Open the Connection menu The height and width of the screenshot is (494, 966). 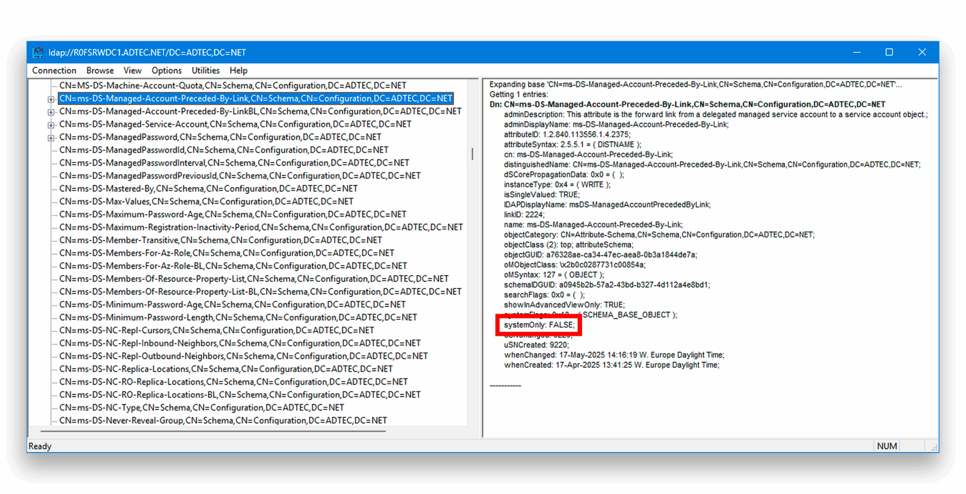coord(54,70)
